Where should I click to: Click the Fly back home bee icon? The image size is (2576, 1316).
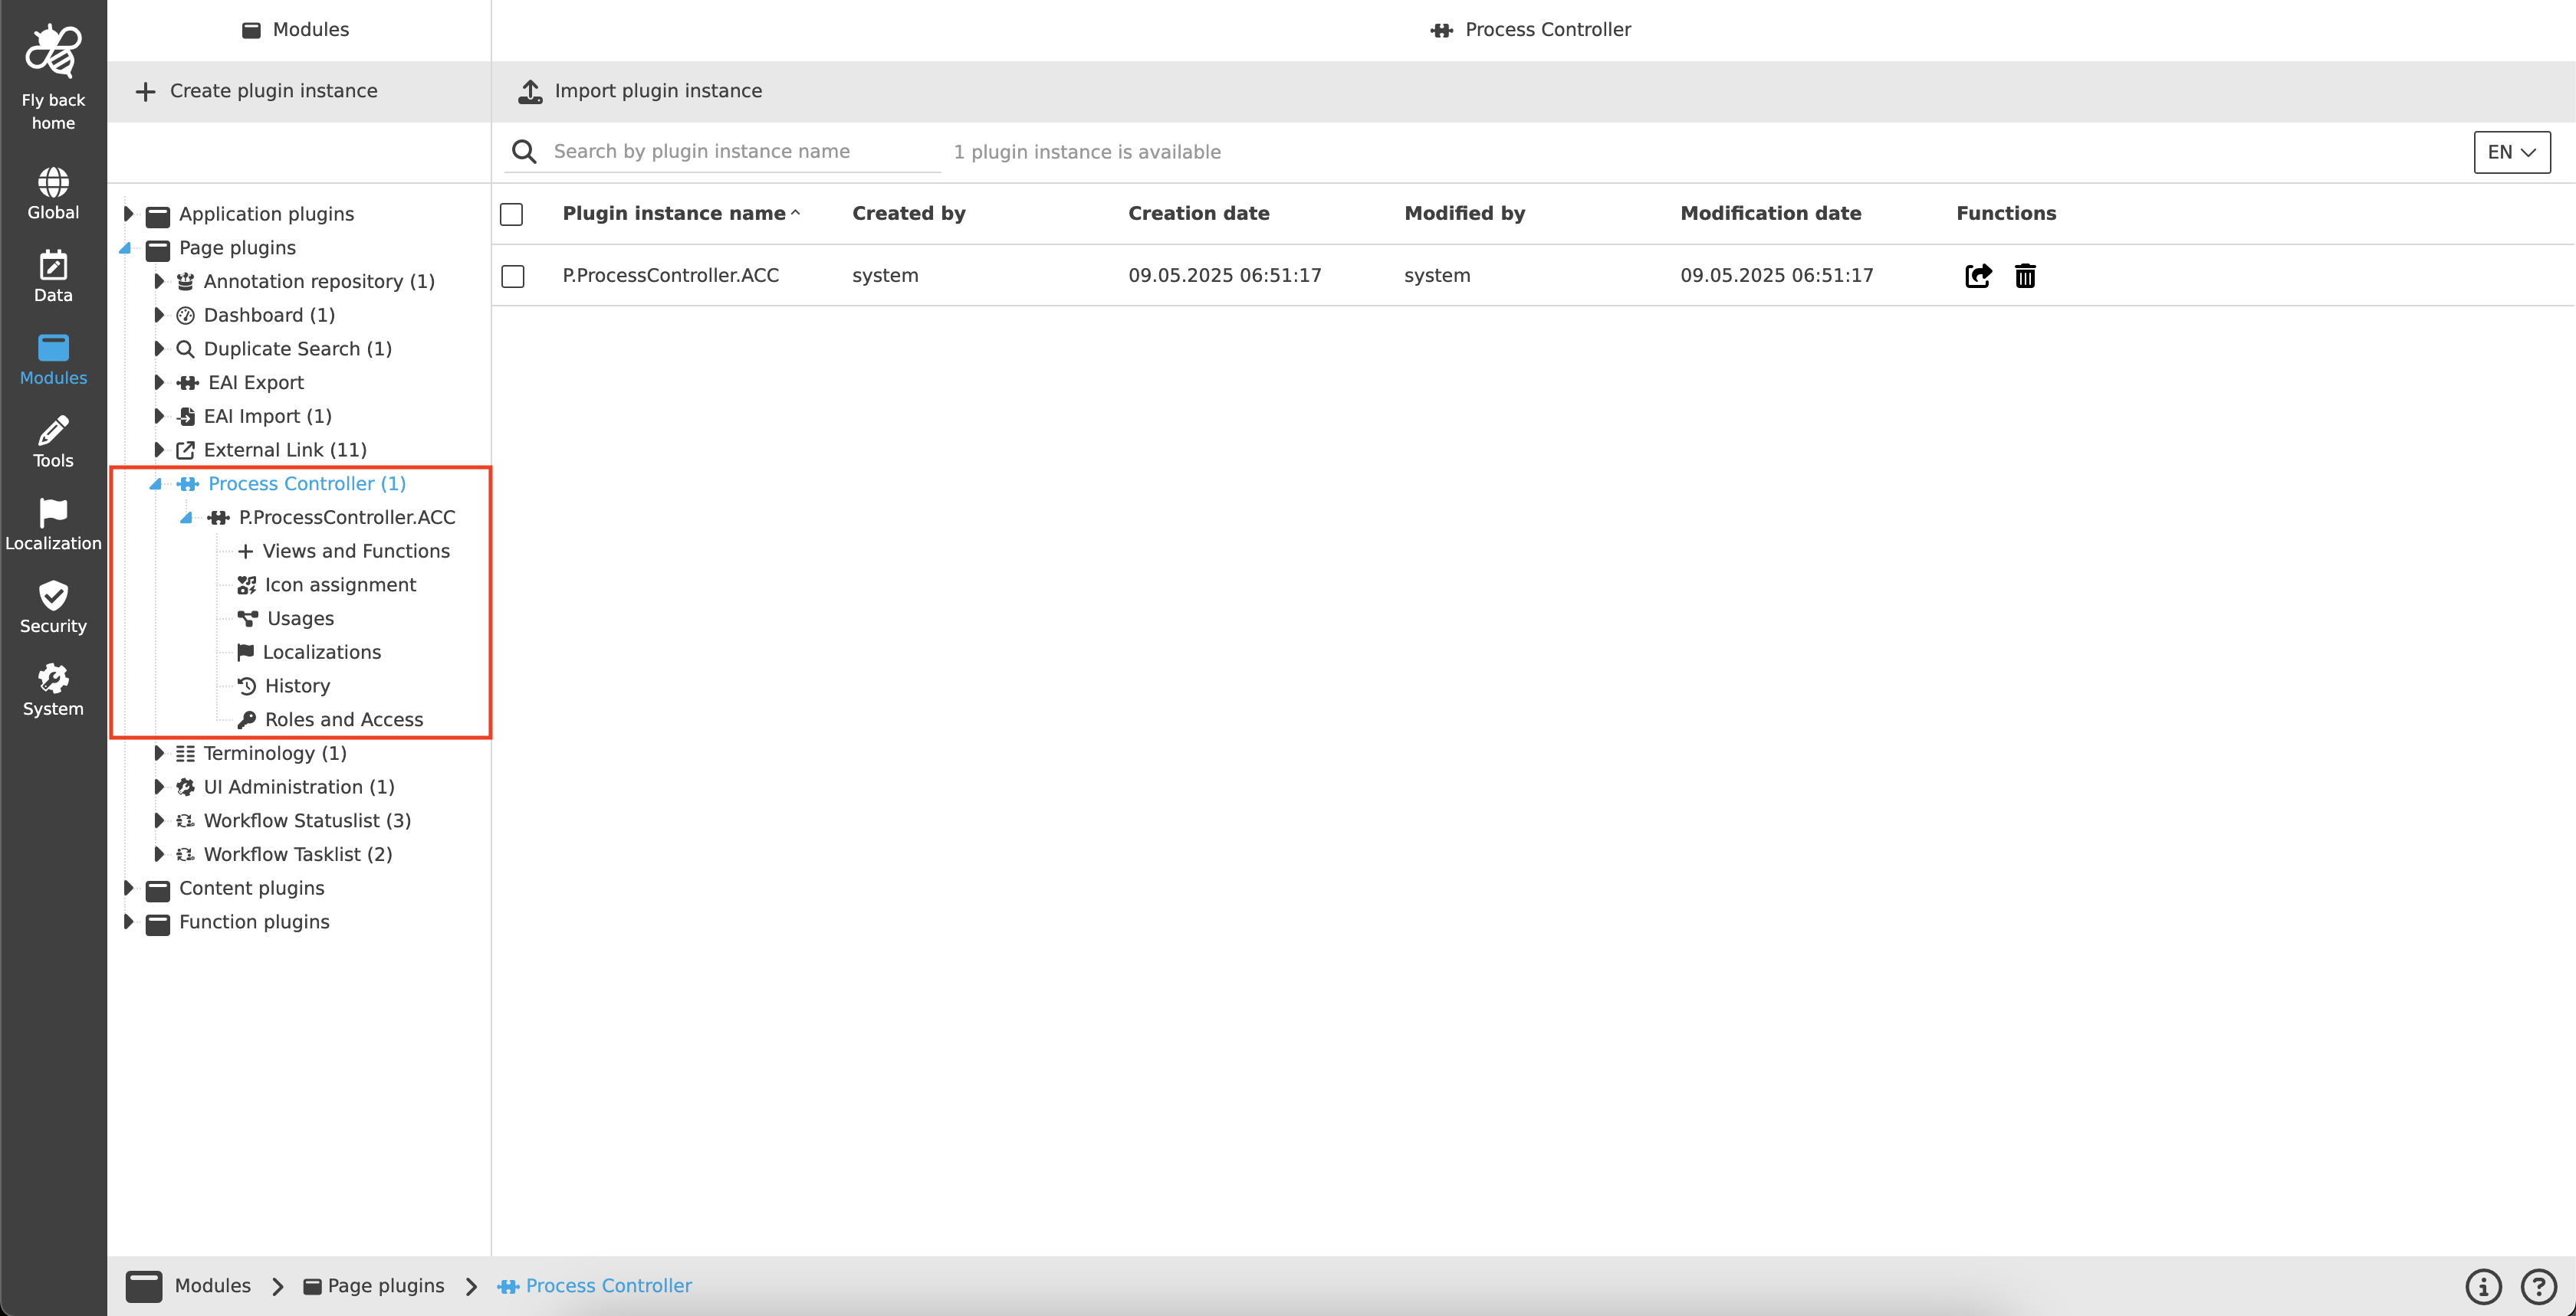53,51
